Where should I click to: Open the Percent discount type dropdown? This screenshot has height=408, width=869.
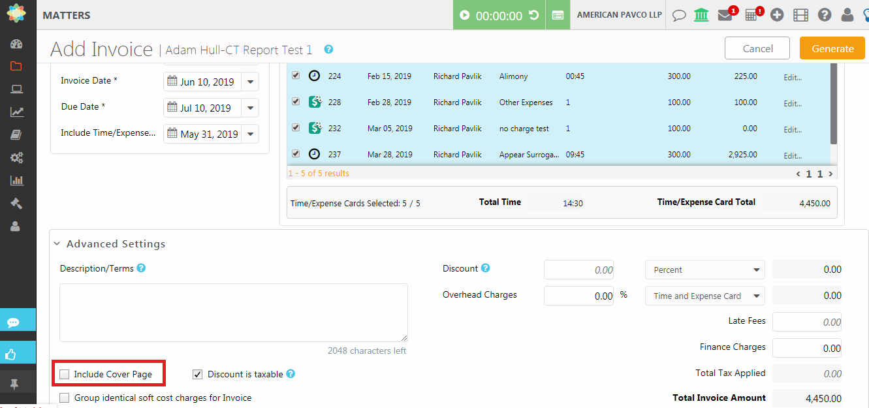[704, 270]
